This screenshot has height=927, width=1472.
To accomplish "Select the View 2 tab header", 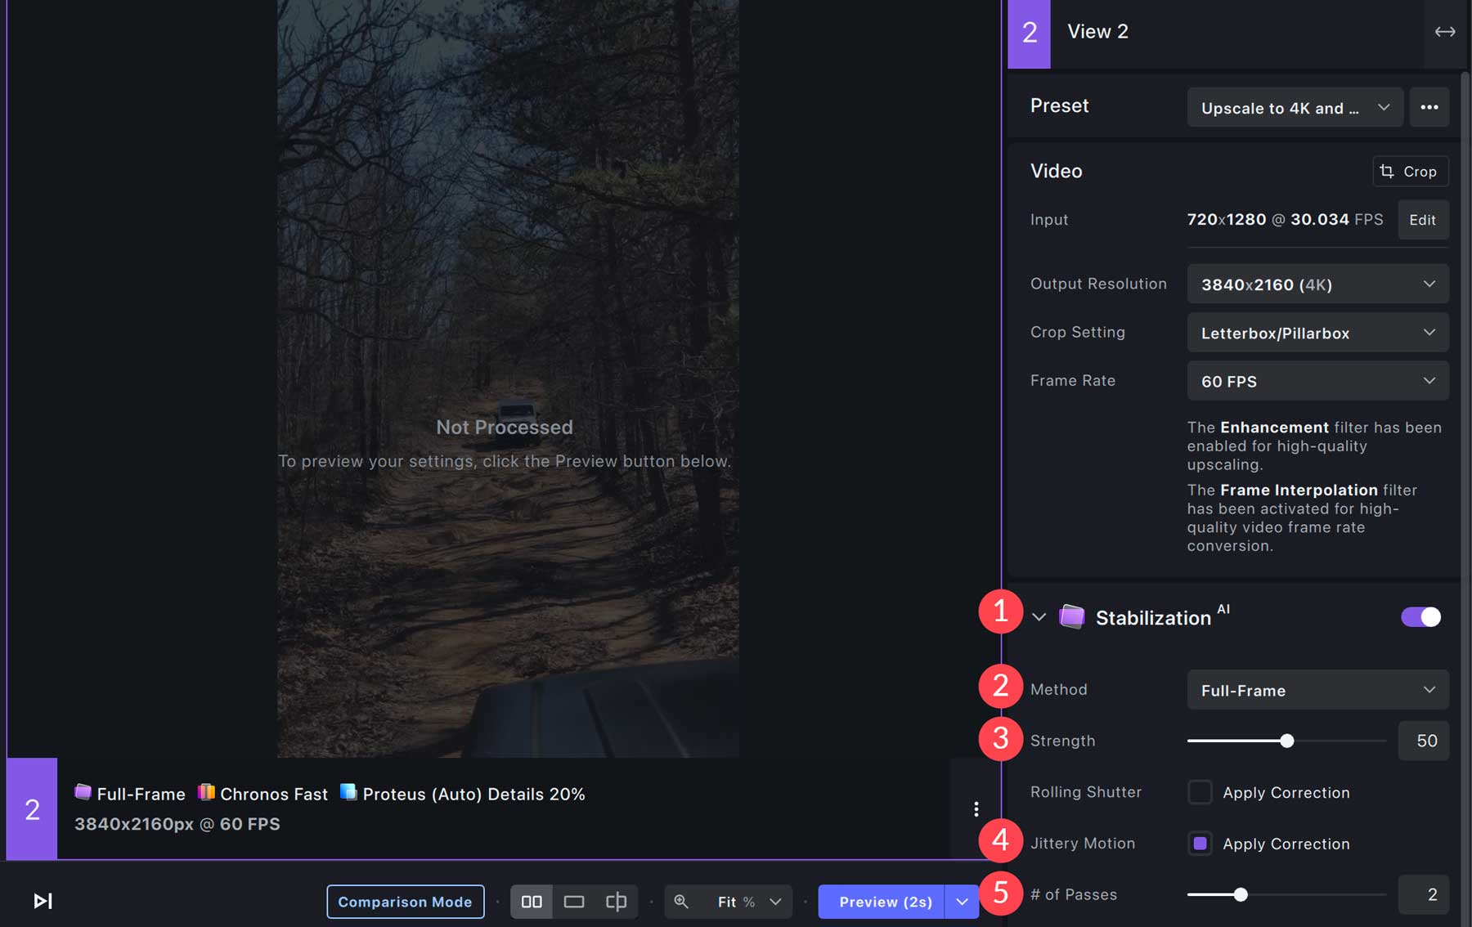I will [1097, 32].
